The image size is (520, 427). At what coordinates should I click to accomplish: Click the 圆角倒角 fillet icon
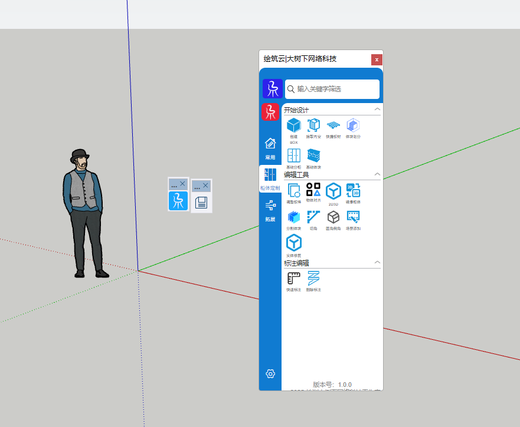tap(333, 217)
